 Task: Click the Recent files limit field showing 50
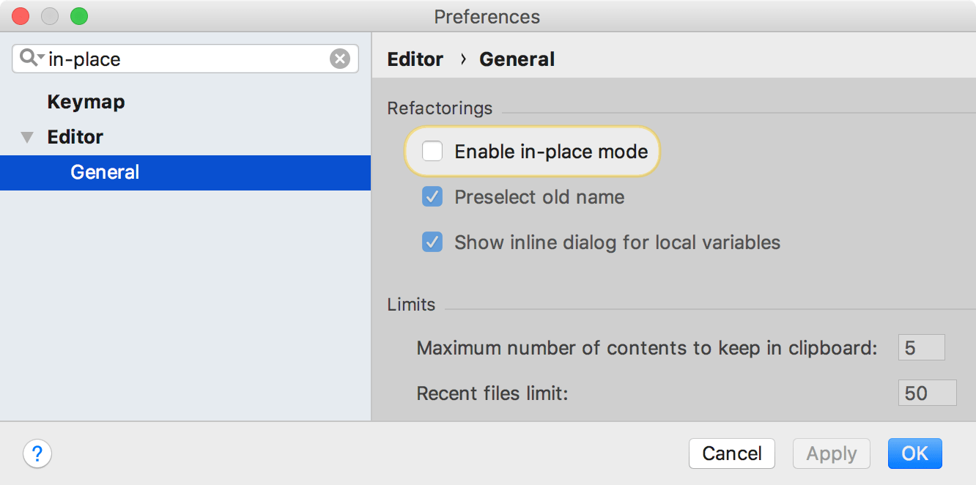927,393
